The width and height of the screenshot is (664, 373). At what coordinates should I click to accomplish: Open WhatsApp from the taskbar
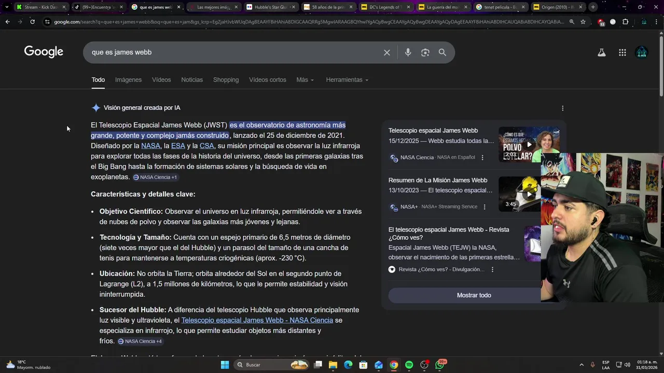pos(440,365)
